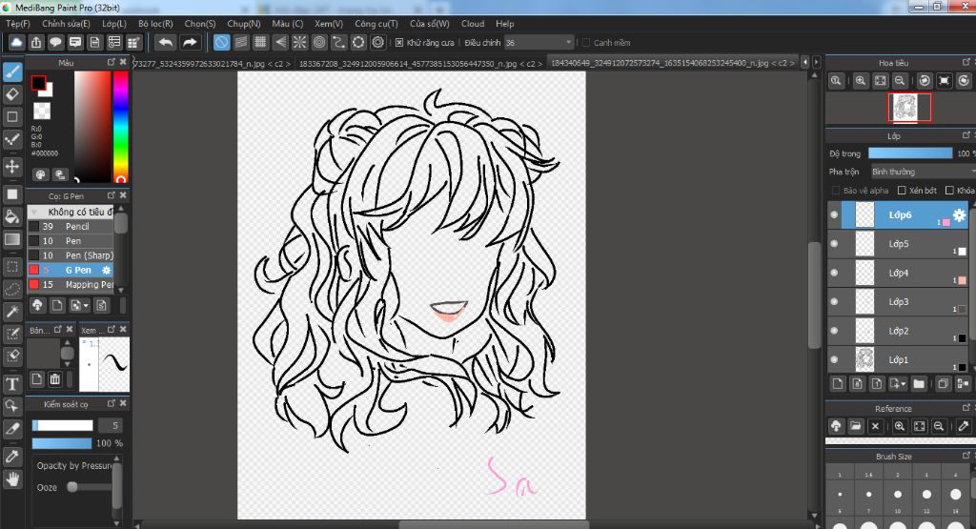
Task: Open the Reference panel folder icon
Action: pos(855,426)
